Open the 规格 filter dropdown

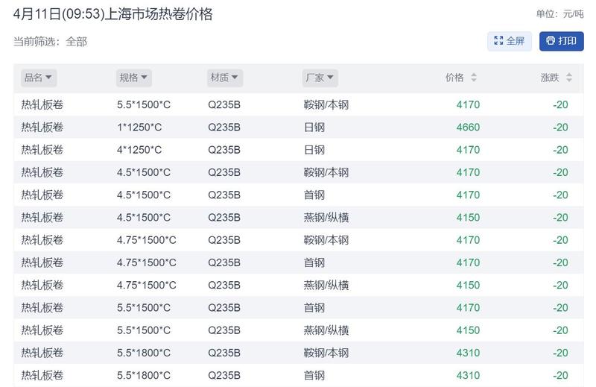(x=134, y=78)
